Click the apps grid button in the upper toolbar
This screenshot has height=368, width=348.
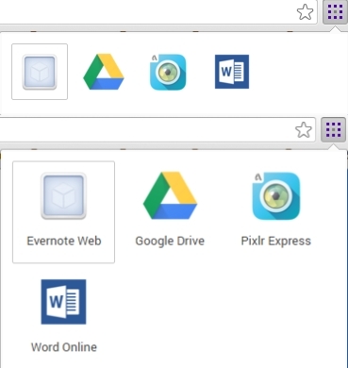pyautogui.click(x=335, y=12)
